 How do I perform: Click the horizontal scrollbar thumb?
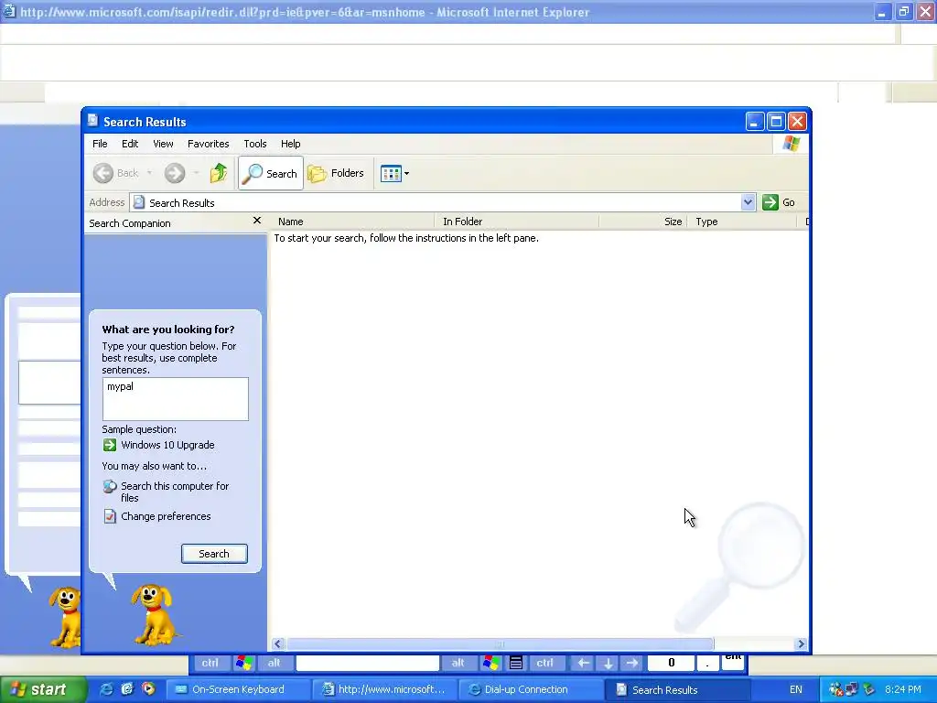(501, 644)
